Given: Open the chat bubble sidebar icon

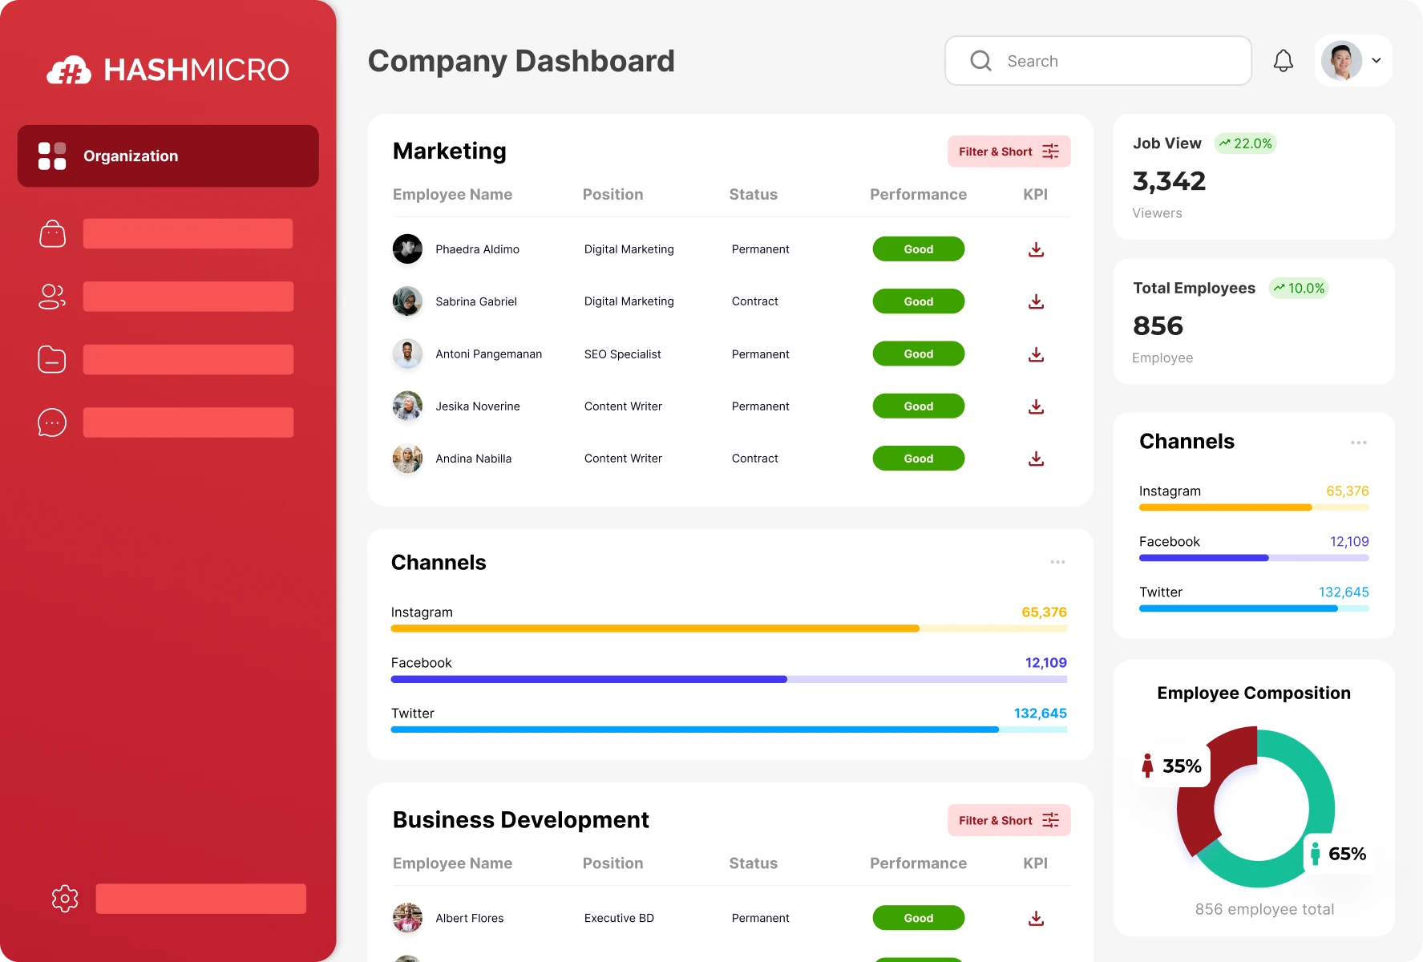Looking at the screenshot, I should pos(52,422).
